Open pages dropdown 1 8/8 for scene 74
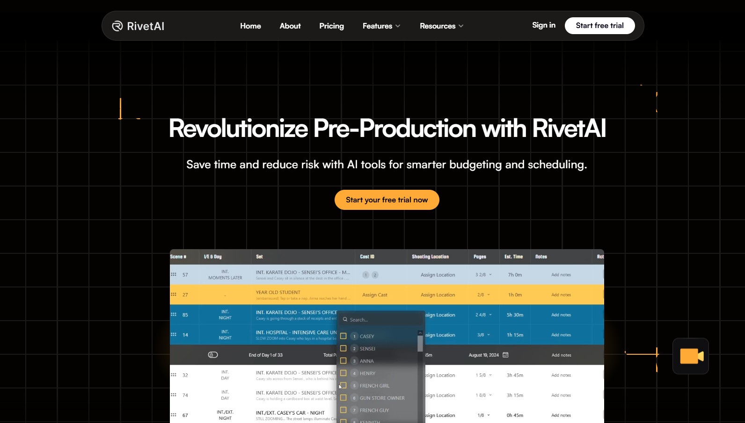Screen dimensions: 745x423 tap(483, 395)
